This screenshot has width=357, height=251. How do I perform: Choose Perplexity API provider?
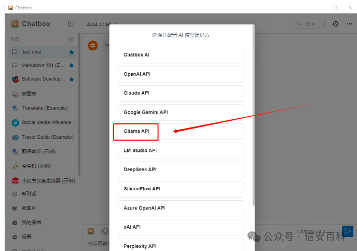181,245
